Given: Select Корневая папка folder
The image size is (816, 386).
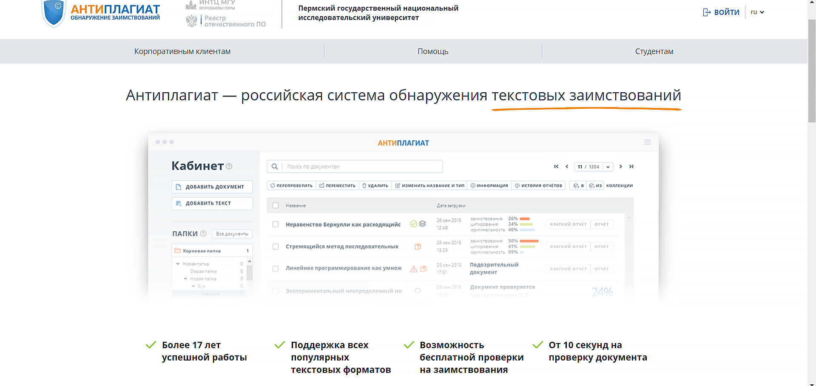Looking at the screenshot, I should click(x=212, y=251).
